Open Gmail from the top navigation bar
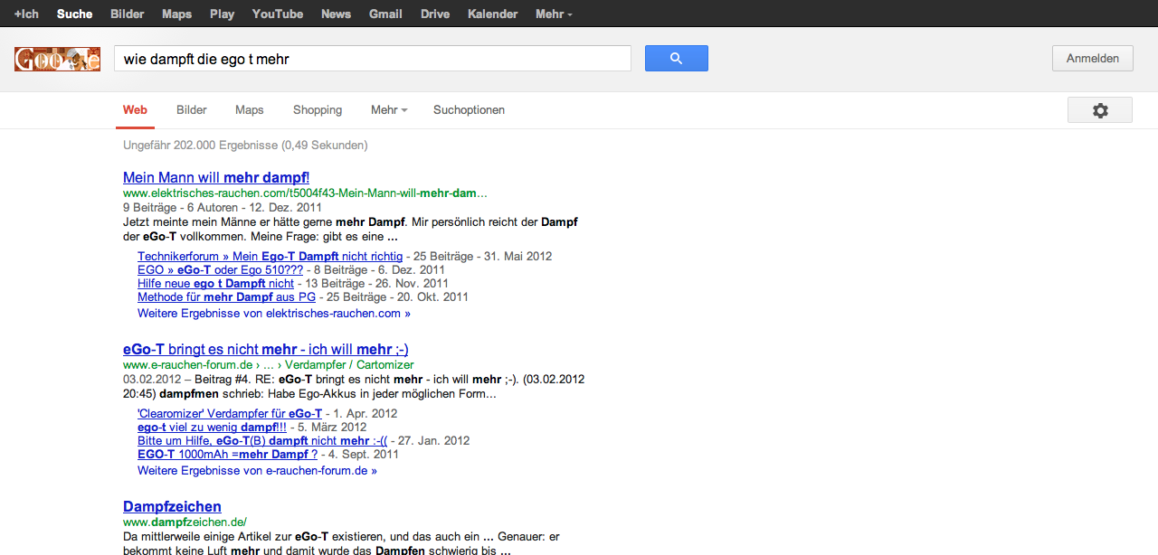 385,14
